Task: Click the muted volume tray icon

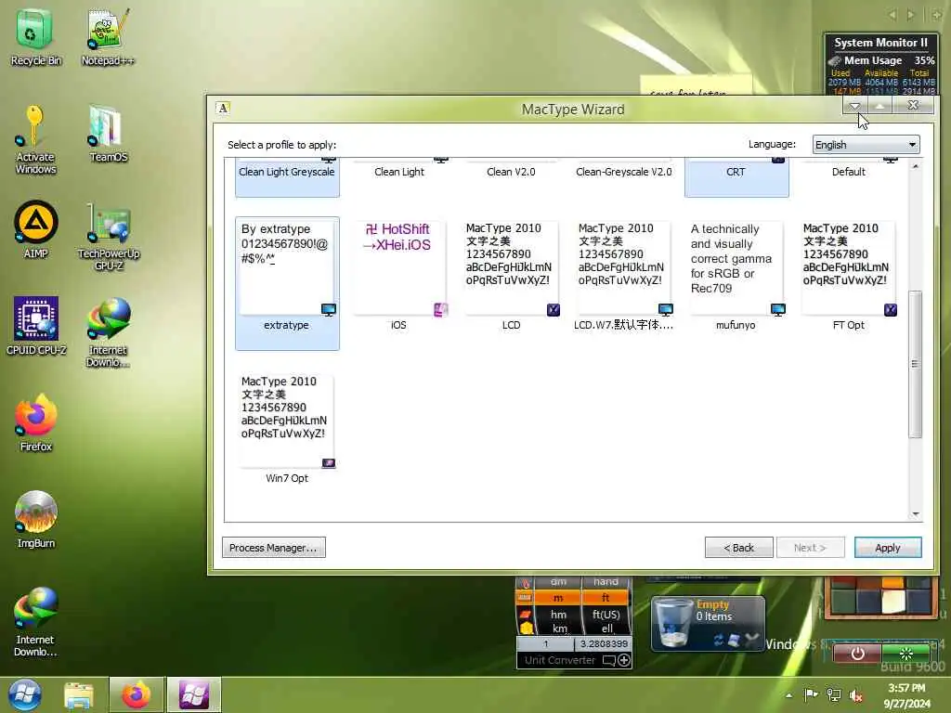Action: tap(856, 695)
